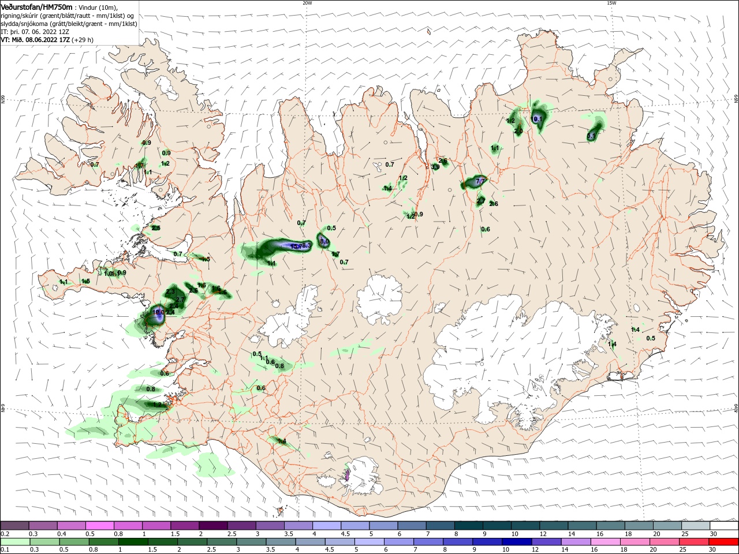Viewport: 739px width, 554px height.
Task: Click the 0.1 label in the bottom legend row
Action: click(5, 551)
